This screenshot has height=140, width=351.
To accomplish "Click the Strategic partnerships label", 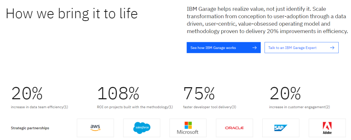I will point(30,128).
